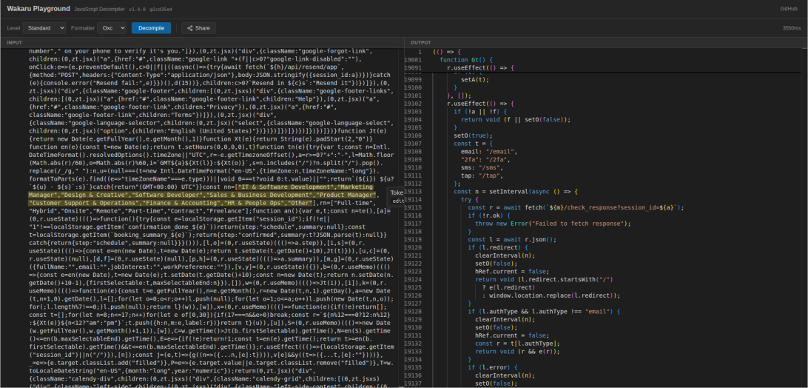Click highlighted 'HR & People Ops' string
The width and height of the screenshot is (808, 388).
(252, 203)
